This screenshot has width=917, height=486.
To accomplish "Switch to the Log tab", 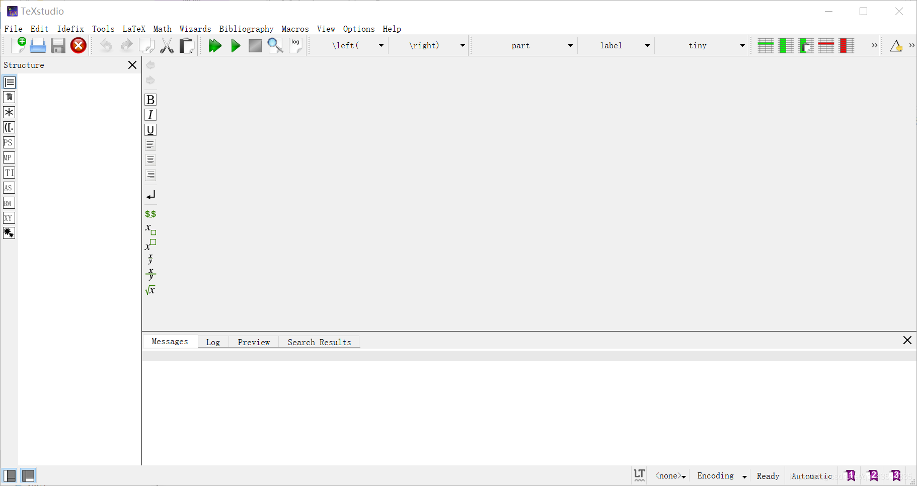I will (213, 342).
